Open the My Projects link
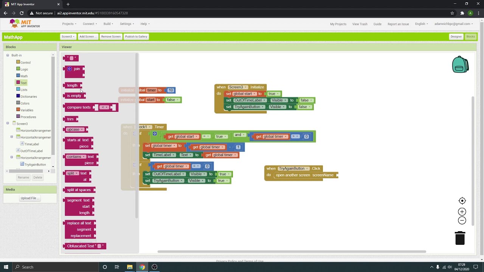 point(338,24)
